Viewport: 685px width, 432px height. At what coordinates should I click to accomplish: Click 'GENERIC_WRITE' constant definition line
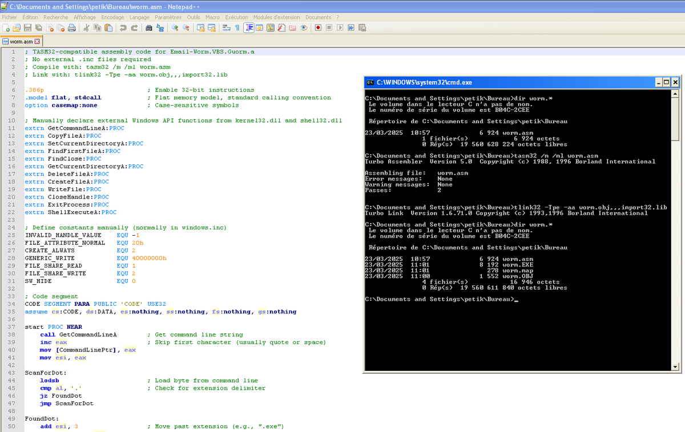pos(96,258)
